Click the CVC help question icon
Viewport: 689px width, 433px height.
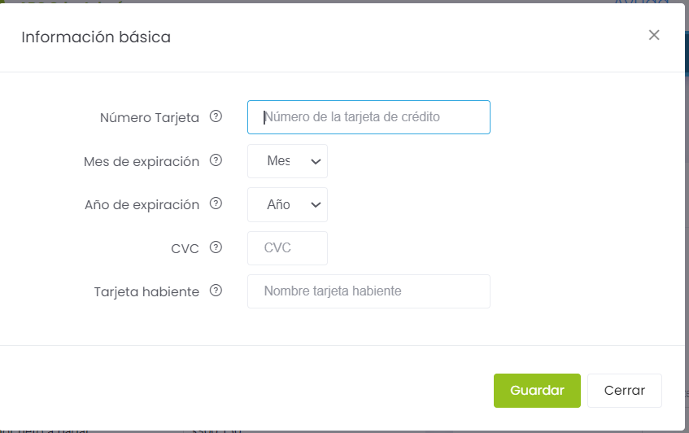click(216, 247)
